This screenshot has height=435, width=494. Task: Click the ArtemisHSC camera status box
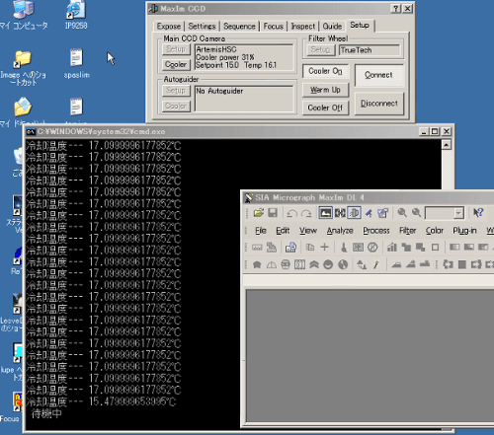(x=244, y=57)
